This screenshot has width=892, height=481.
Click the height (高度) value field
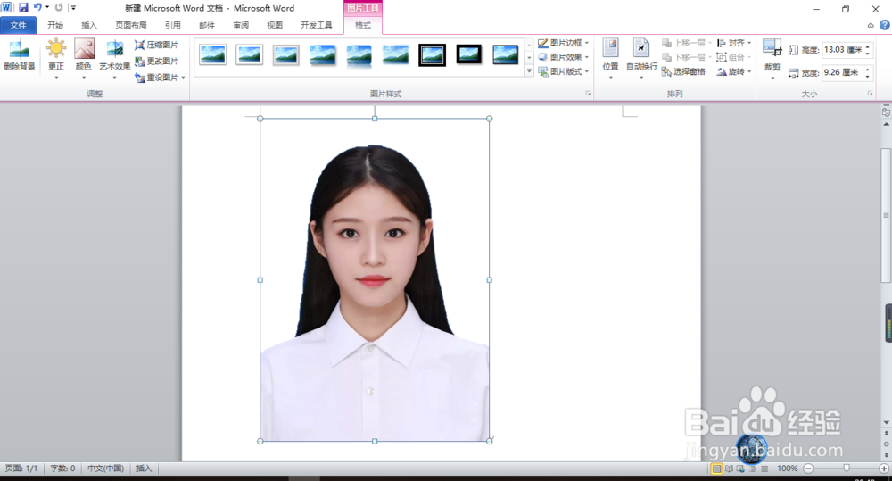point(843,49)
